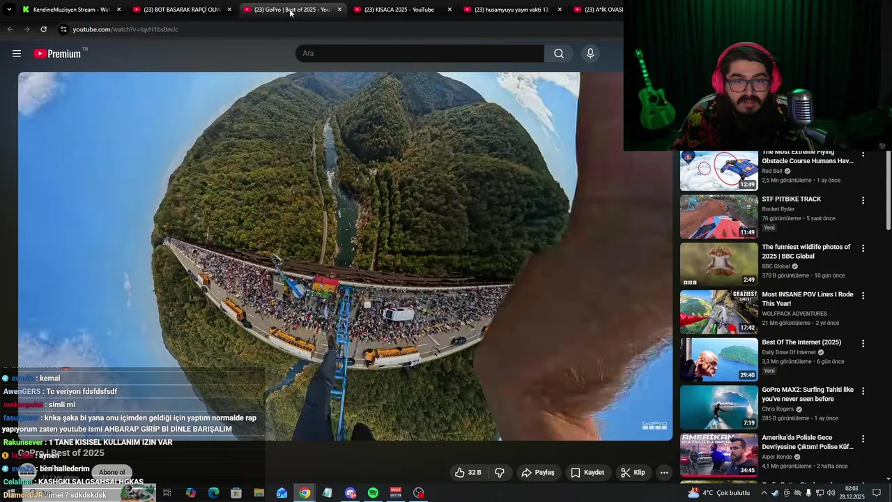Close the KendineMuzisyen Stream tab

pyautogui.click(x=119, y=10)
